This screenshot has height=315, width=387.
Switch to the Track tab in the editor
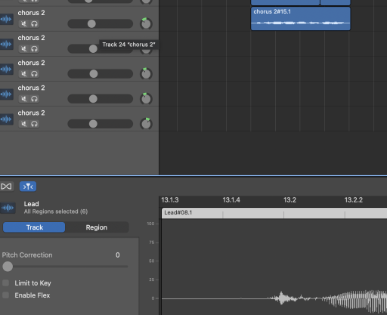[x=34, y=227]
